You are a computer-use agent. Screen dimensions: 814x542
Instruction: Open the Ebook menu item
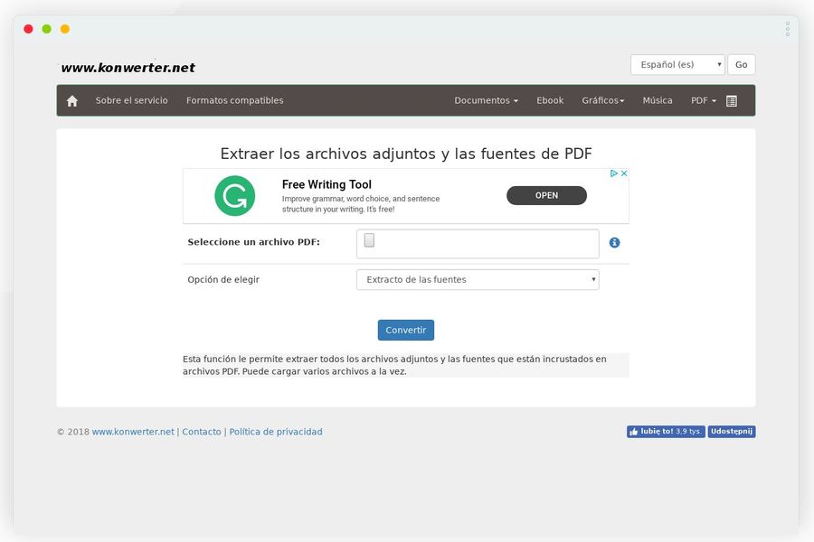coord(550,100)
